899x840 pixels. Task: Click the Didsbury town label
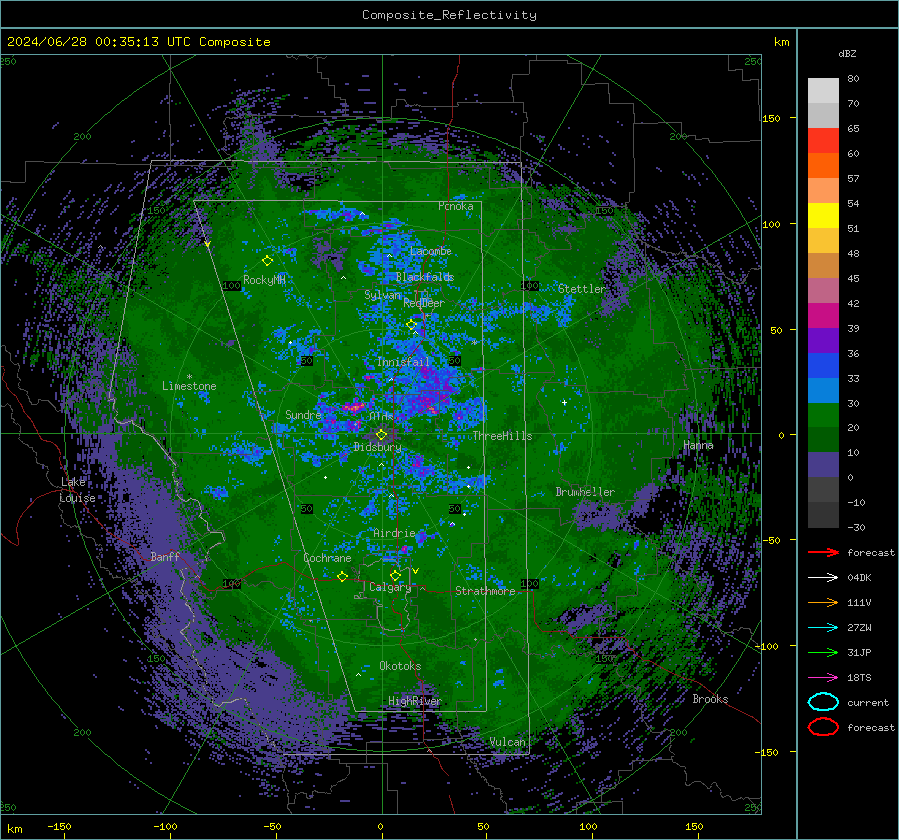(377, 447)
